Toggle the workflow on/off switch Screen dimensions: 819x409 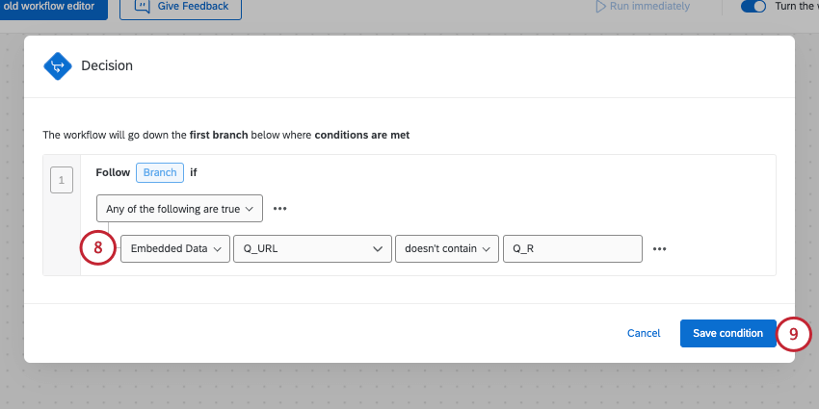[753, 7]
